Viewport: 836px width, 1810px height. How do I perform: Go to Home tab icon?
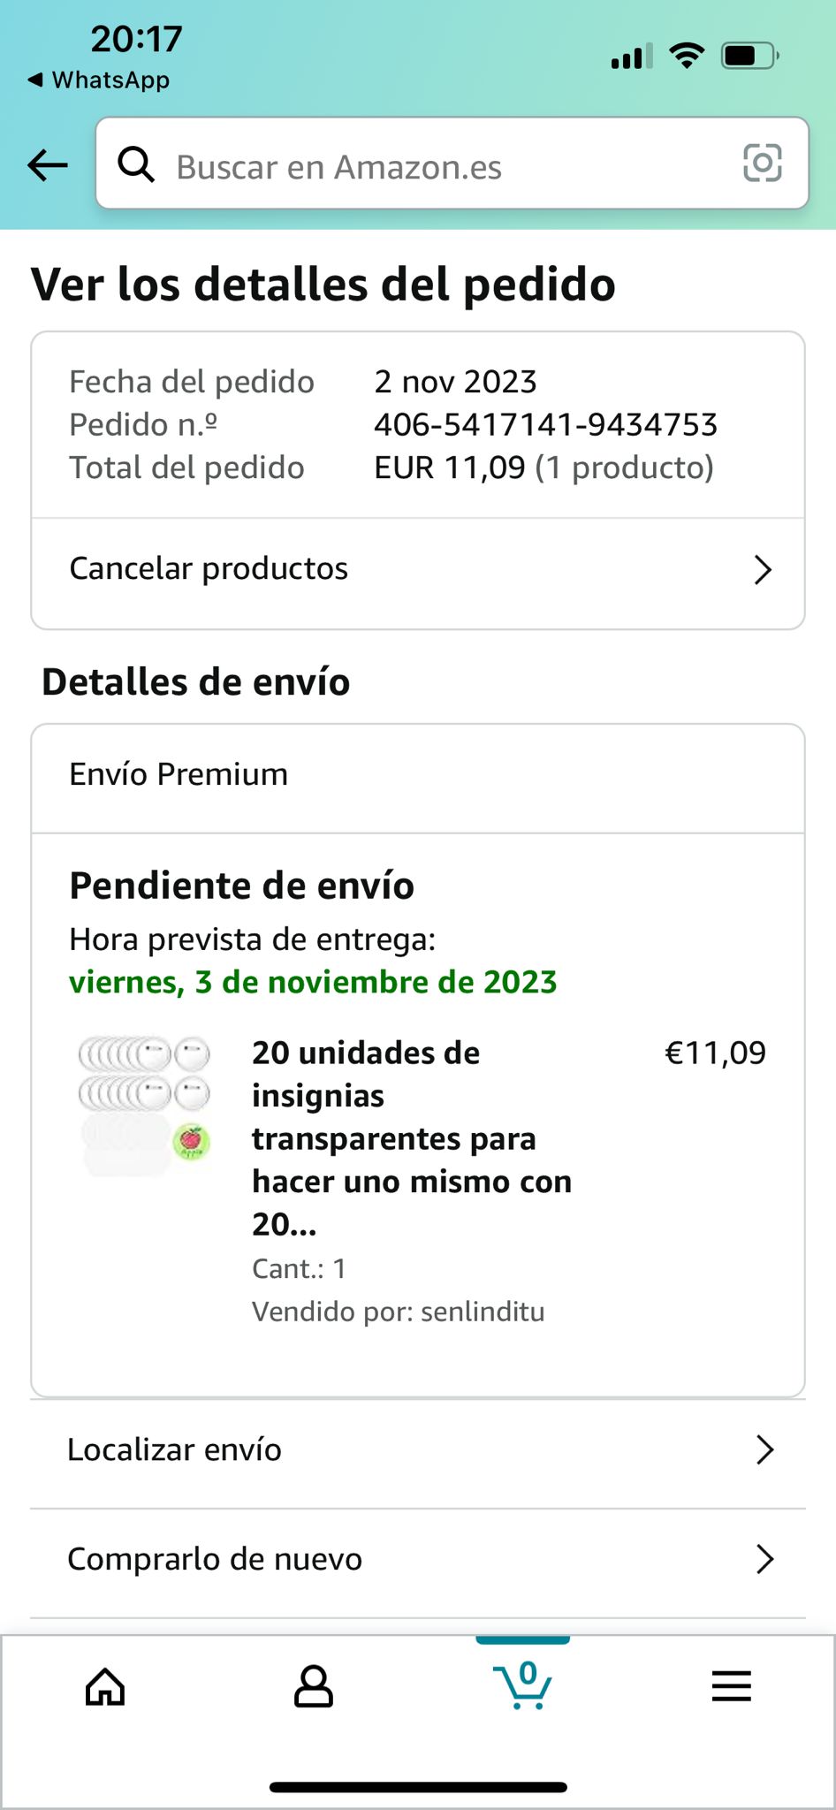105,1686
